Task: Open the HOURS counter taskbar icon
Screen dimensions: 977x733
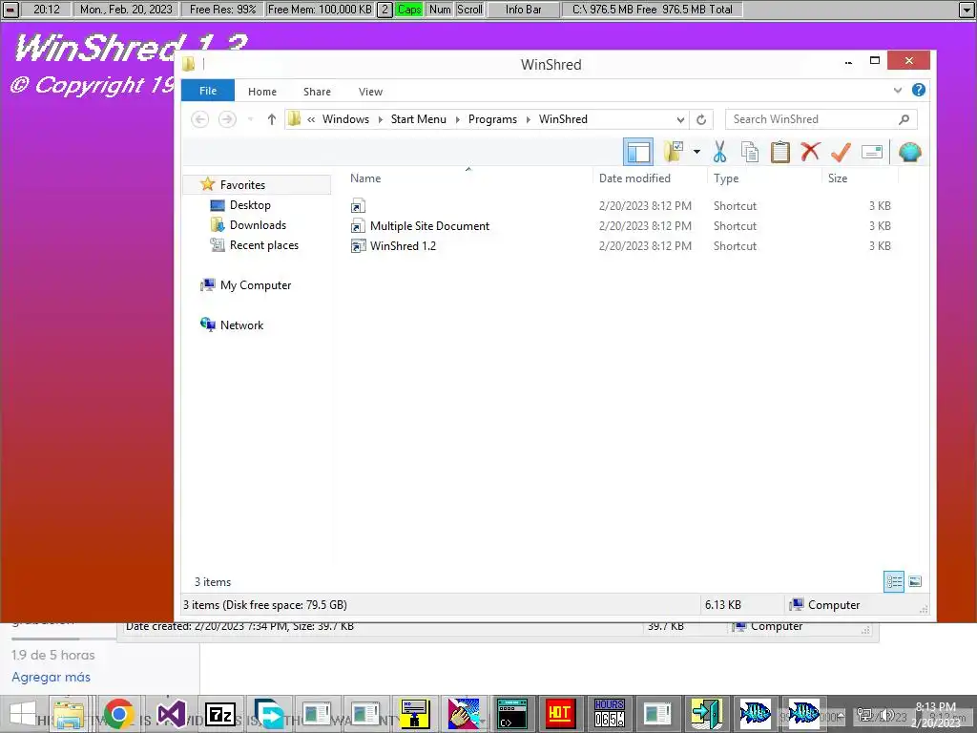Action: pyautogui.click(x=610, y=714)
